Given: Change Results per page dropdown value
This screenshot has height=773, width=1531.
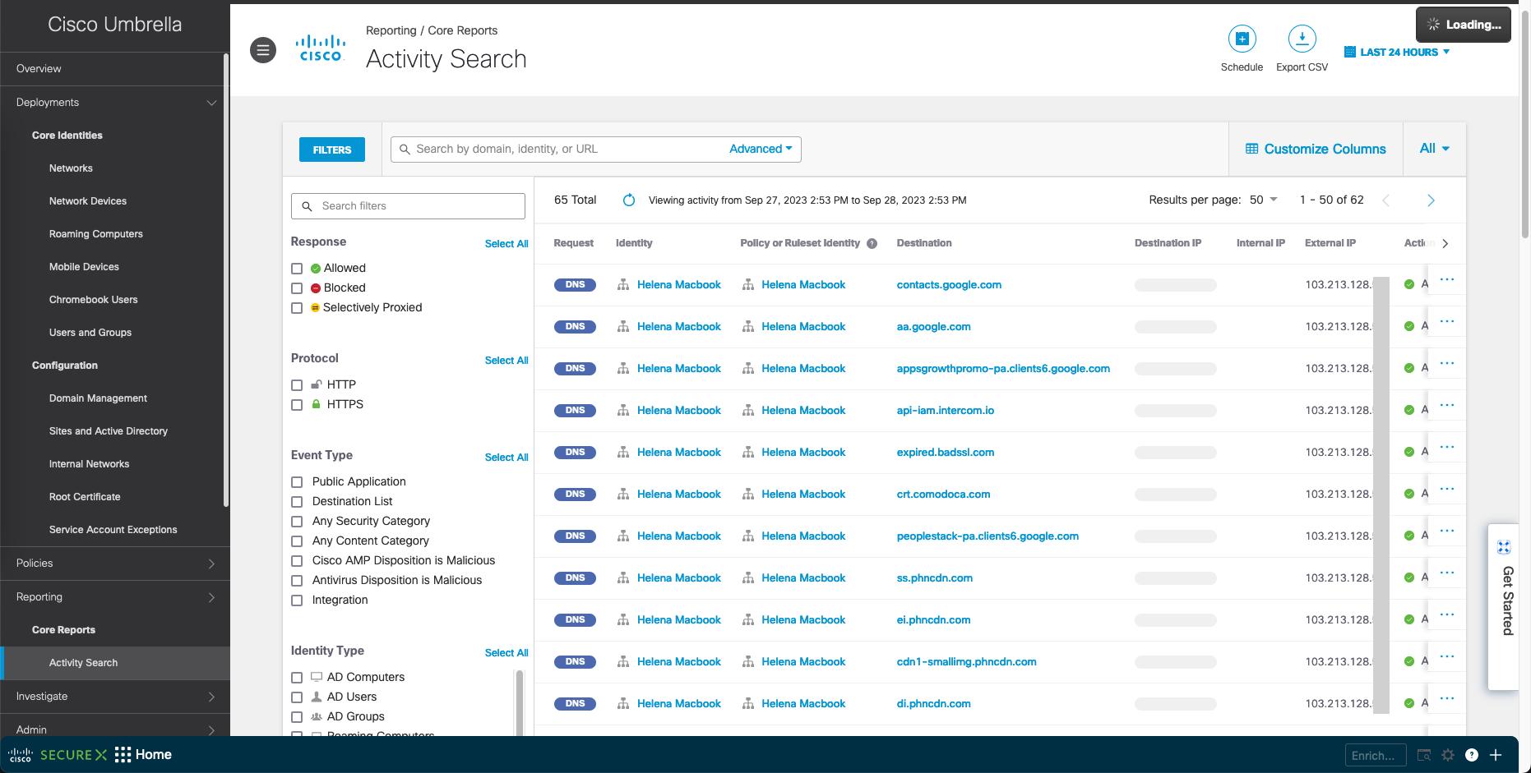Looking at the screenshot, I should click(x=1264, y=200).
